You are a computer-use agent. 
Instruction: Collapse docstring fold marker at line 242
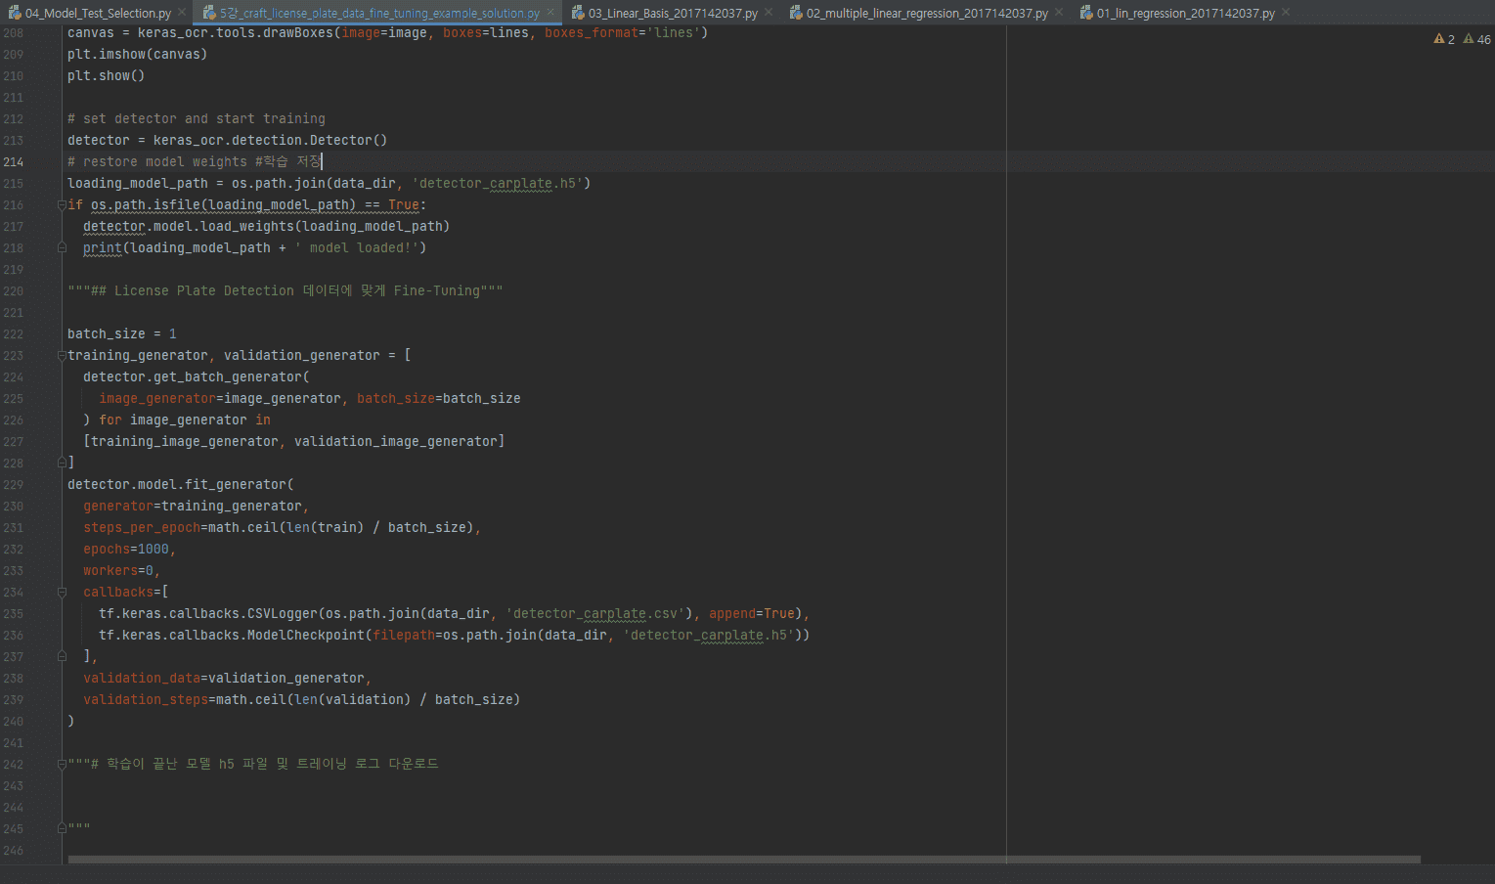(x=62, y=765)
